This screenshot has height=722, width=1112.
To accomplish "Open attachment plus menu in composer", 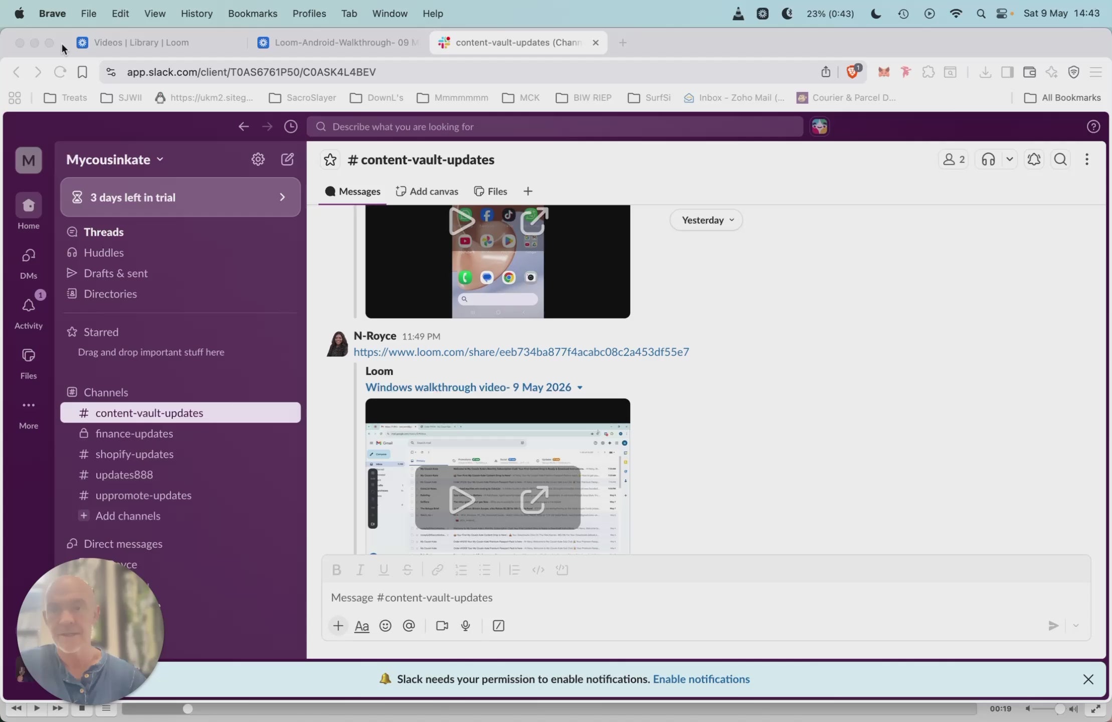I will [338, 626].
